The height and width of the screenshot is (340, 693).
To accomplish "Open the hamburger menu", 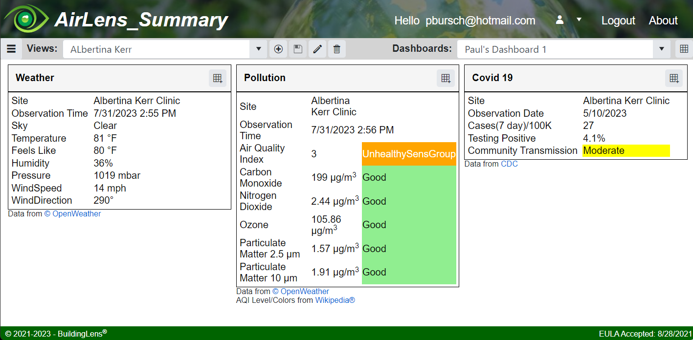I will point(11,49).
